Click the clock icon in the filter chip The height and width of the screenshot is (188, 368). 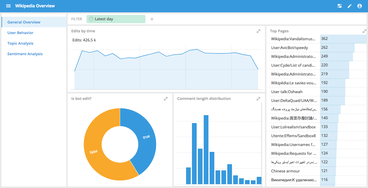(91, 19)
